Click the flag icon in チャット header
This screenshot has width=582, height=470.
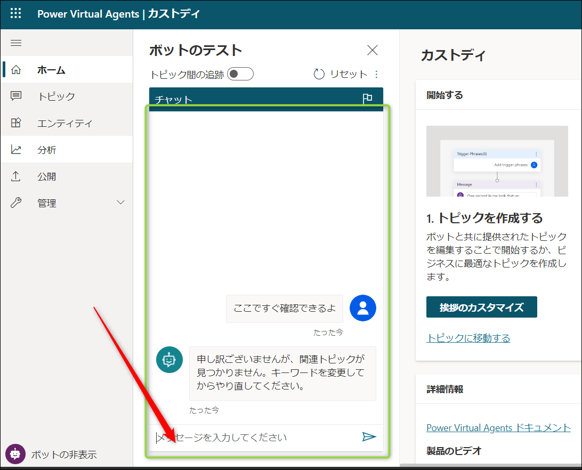point(367,99)
